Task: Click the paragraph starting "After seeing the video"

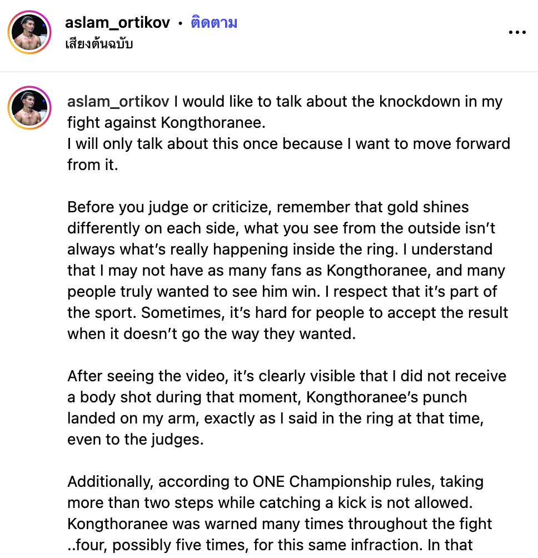Action: tap(287, 376)
